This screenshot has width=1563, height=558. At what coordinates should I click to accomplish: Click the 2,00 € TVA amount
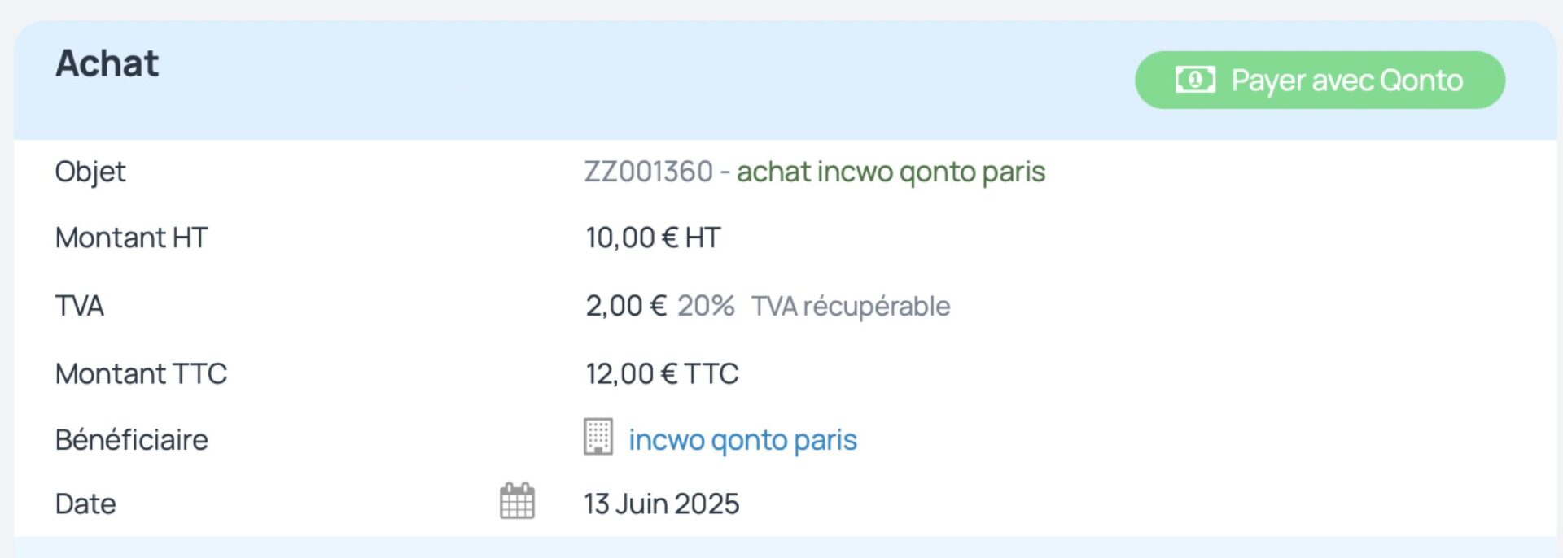click(625, 306)
